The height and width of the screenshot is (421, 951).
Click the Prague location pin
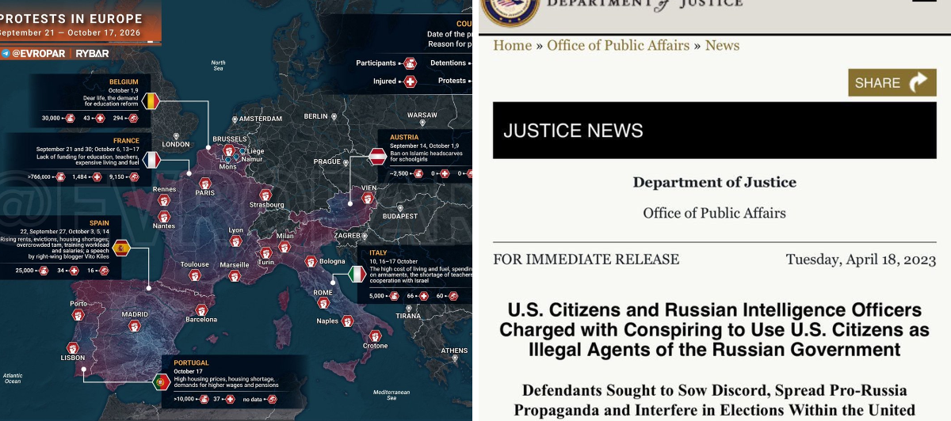(347, 162)
